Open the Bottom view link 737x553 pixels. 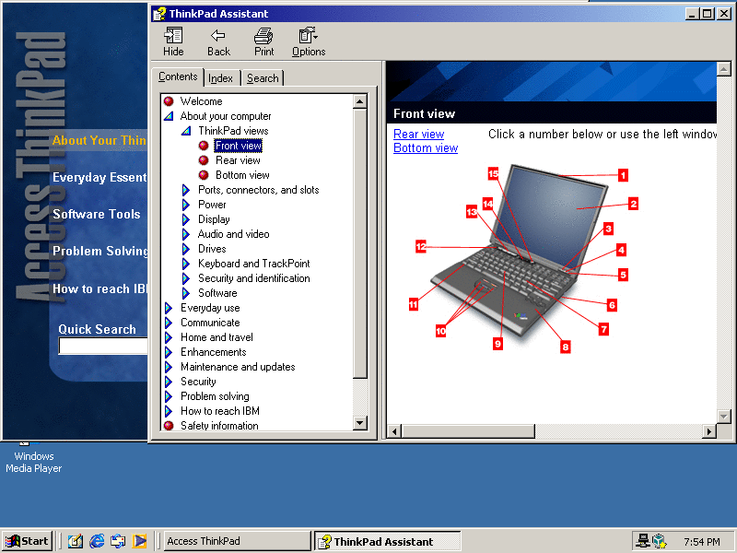pos(425,147)
